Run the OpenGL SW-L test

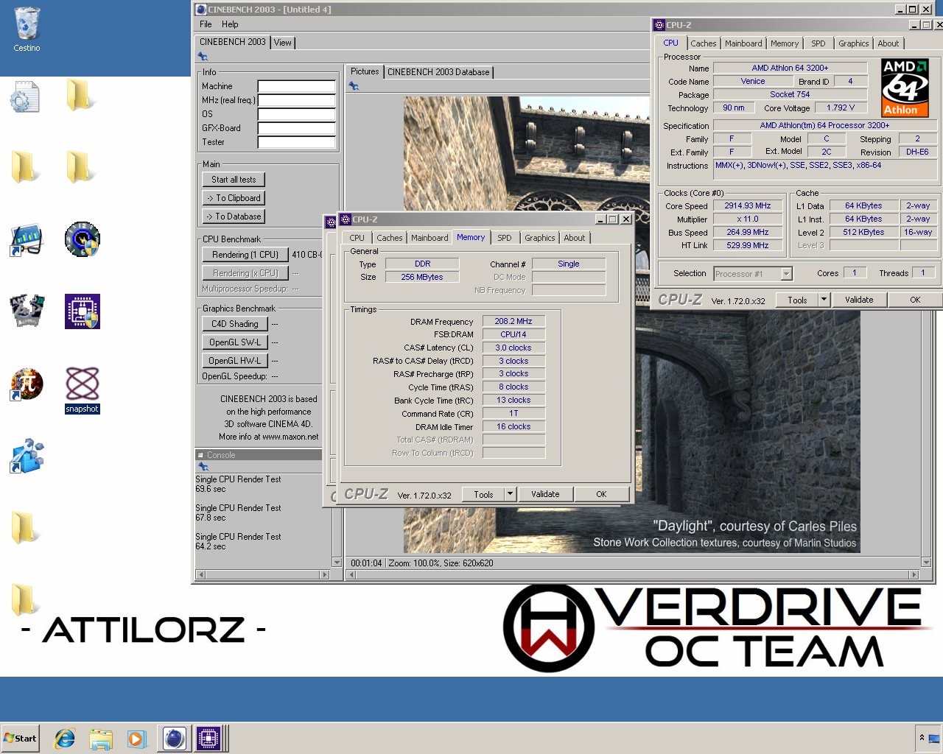point(235,342)
